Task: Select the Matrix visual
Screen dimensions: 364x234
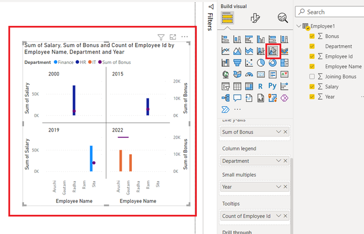Action: (x=249, y=86)
